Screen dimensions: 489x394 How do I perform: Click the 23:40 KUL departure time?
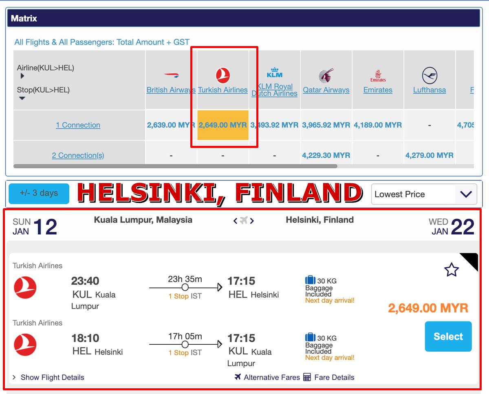pos(85,281)
